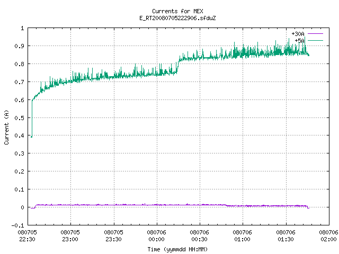Click the y-axis tick value 1

22,28
